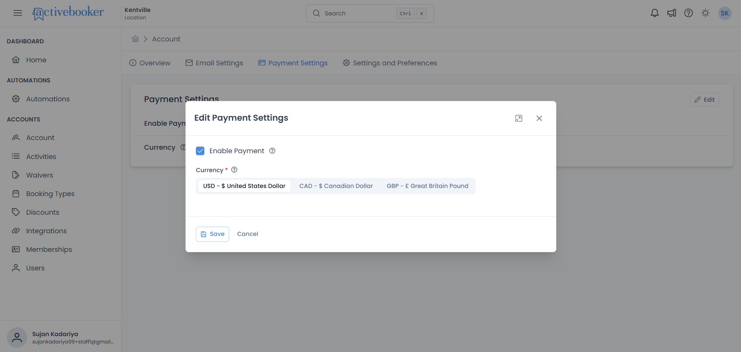Image resolution: width=741 pixels, height=352 pixels.
Task: Select USD - $ United States Dollar
Action: pos(244,186)
